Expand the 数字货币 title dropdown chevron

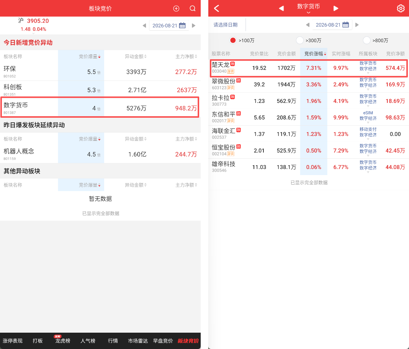(309, 13)
